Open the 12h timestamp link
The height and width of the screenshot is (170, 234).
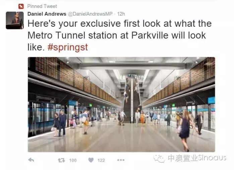pos(121,14)
